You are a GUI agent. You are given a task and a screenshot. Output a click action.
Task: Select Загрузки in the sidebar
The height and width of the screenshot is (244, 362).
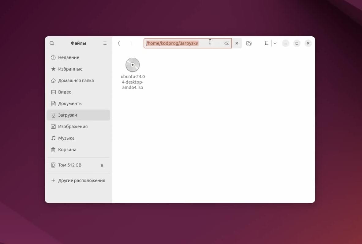click(x=79, y=115)
